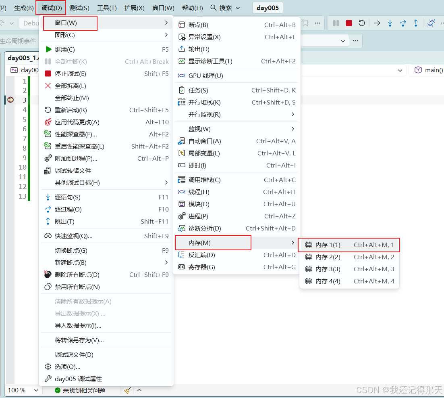This screenshot has height=398, width=444.
Task: Click 切换断点(G) toggle breakpoint item
Action: 106,251
